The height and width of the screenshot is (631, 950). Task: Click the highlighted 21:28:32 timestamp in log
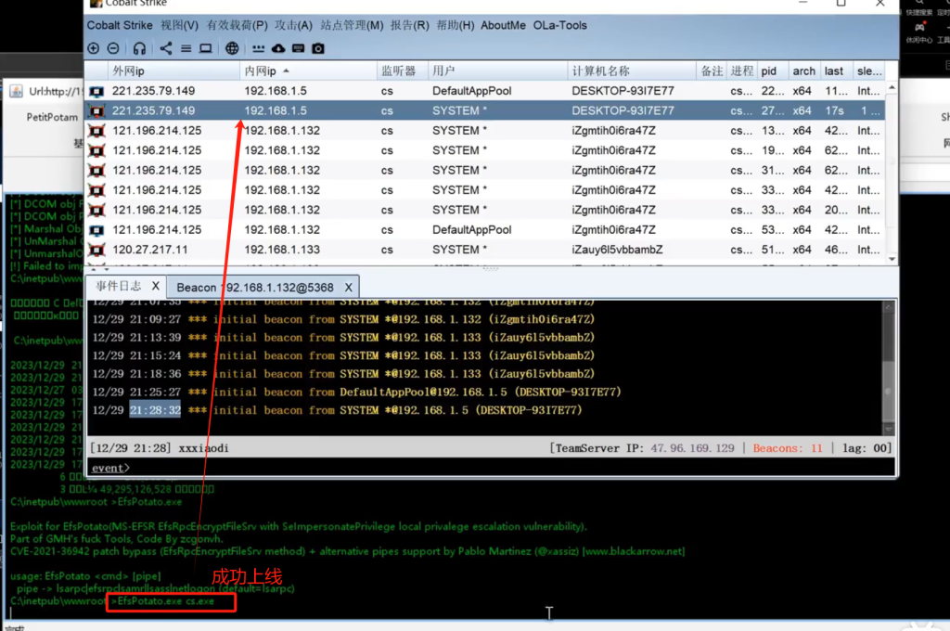155,410
